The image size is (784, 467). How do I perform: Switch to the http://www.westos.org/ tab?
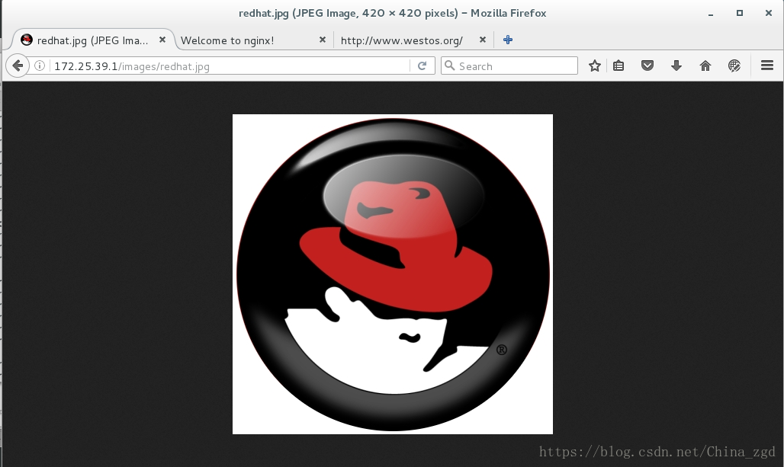click(413, 40)
